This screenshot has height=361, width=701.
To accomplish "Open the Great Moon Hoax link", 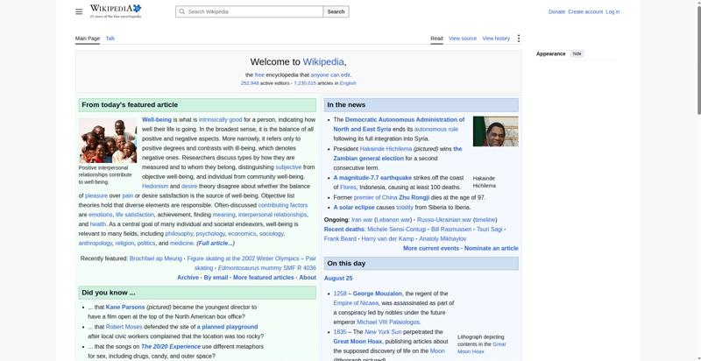I will click(x=358, y=342).
